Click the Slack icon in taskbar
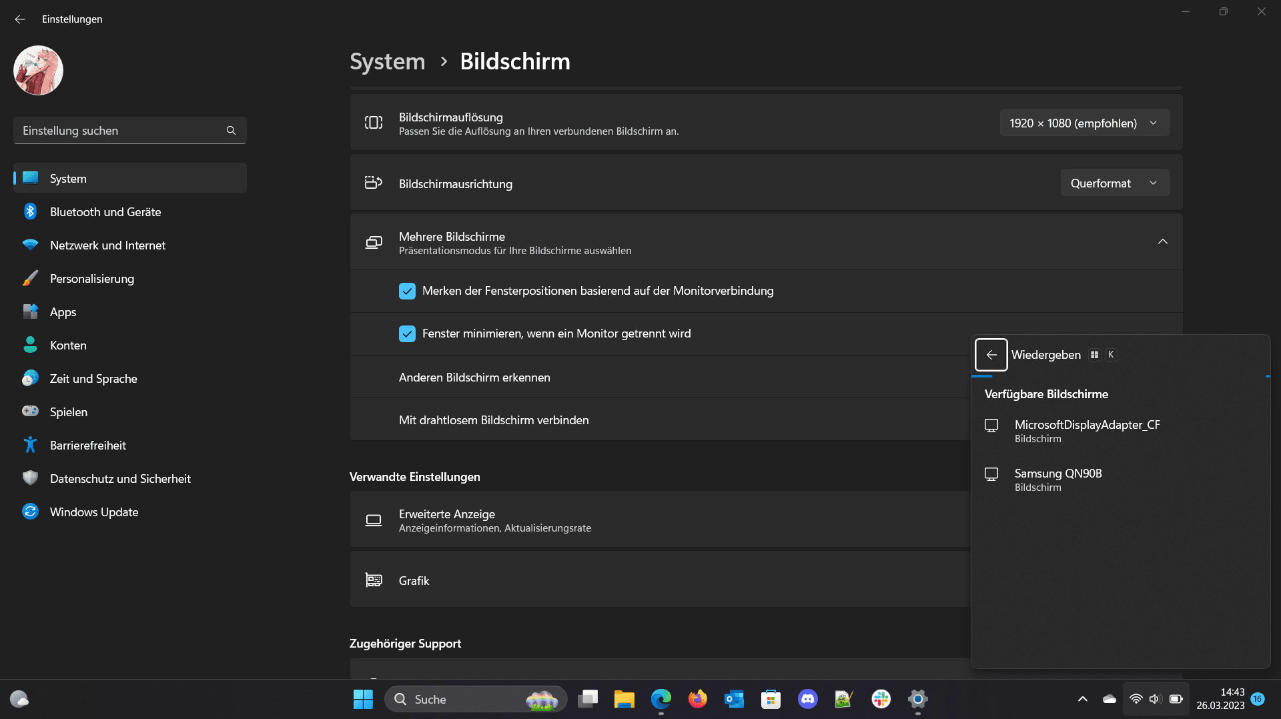This screenshot has height=719, width=1281. (x=881, y=699)
